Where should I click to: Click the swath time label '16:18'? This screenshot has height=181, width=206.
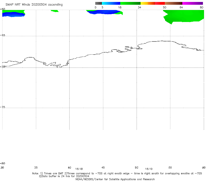coord(79,169)
